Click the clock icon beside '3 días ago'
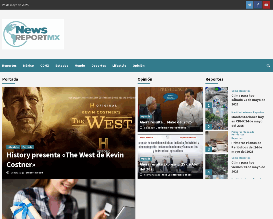The width and height of the screenshot is (273, 219). (x=141, y=127)
